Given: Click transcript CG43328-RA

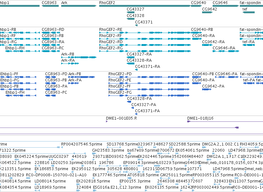Looking at the screenshot, I should pyautogui.click(x=139, y=60).
